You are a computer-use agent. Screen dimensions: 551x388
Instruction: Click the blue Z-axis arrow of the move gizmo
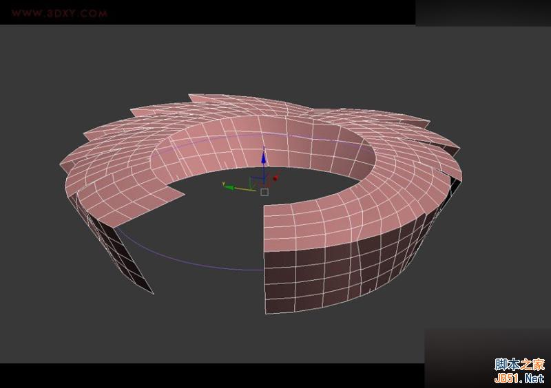pyautogui.click(x=264, y=158)
